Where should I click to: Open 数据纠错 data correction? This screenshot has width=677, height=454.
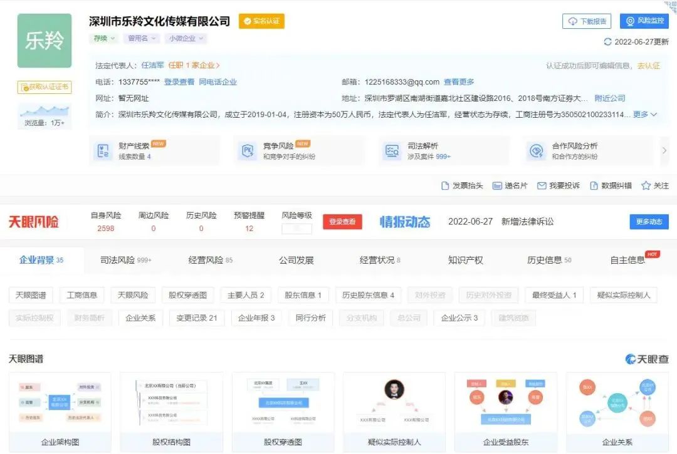[611, 186]
